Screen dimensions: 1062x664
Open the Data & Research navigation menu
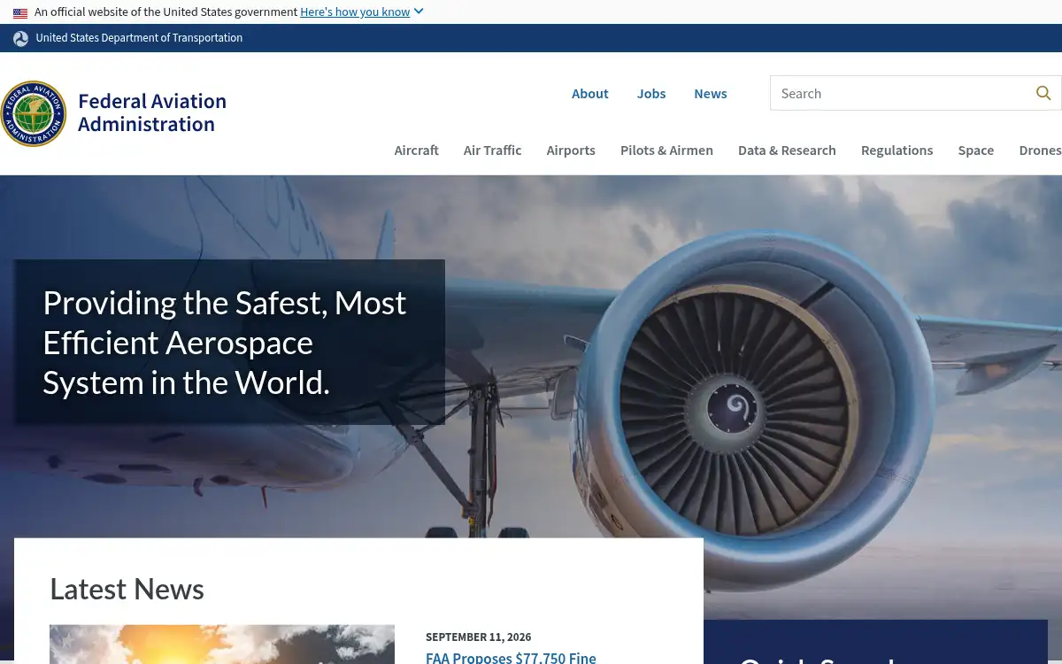(x=787, y=151)
